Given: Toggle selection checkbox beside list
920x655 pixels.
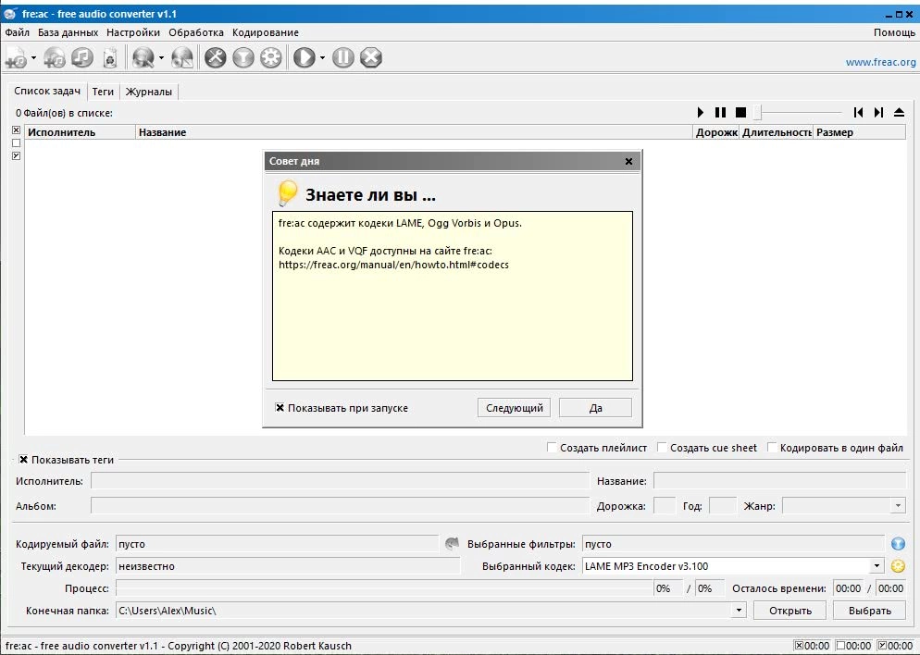Looking at the screenshot, I should tap(17, 156).
